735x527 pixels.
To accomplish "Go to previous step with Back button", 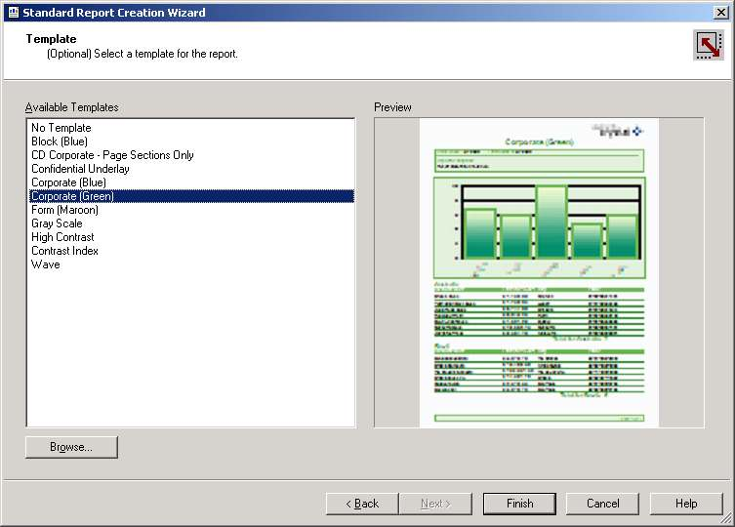I will click(x=362, y=504).
